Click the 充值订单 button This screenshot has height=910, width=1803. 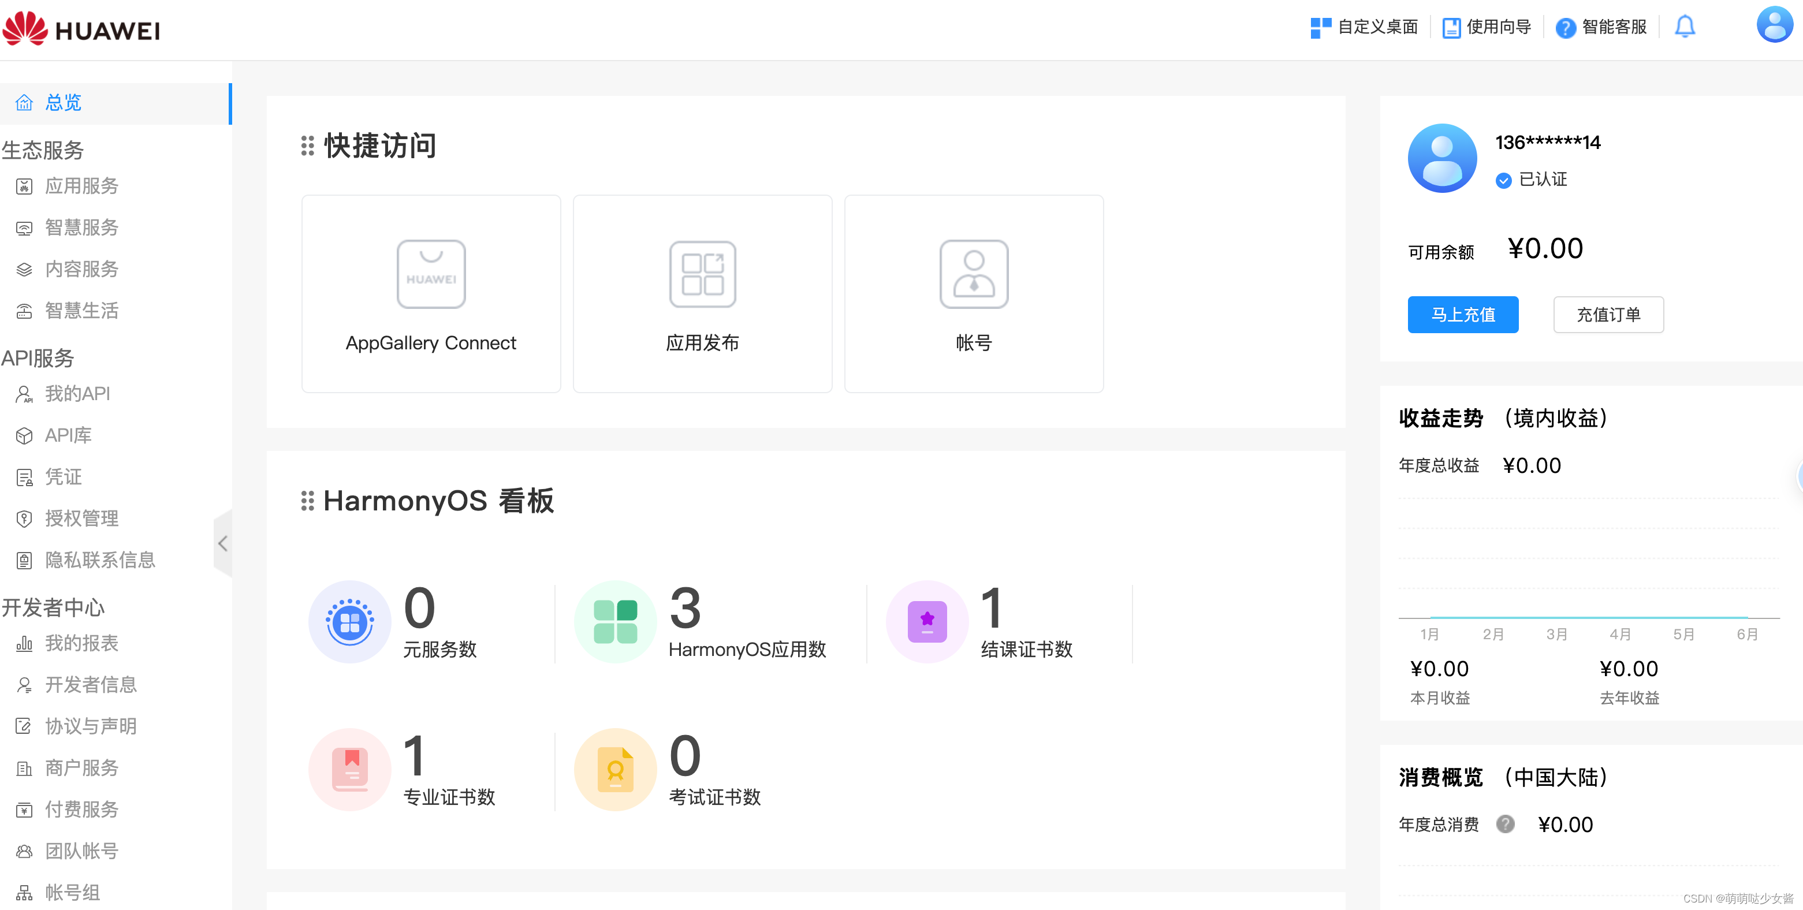coord(1608,314)
